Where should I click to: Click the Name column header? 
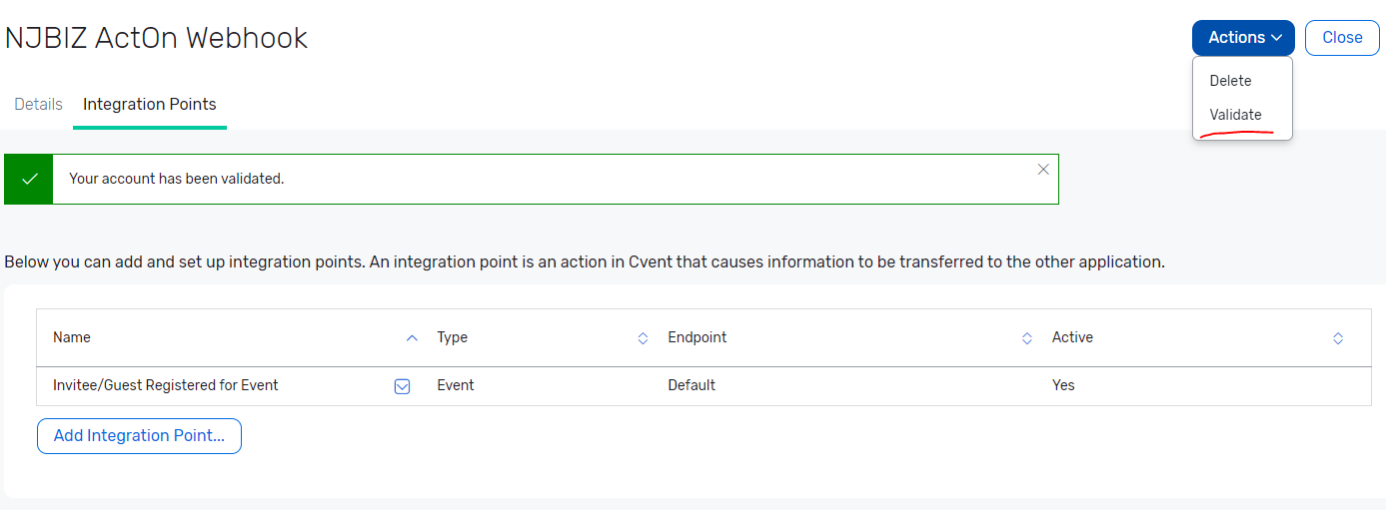coord(72,337)
